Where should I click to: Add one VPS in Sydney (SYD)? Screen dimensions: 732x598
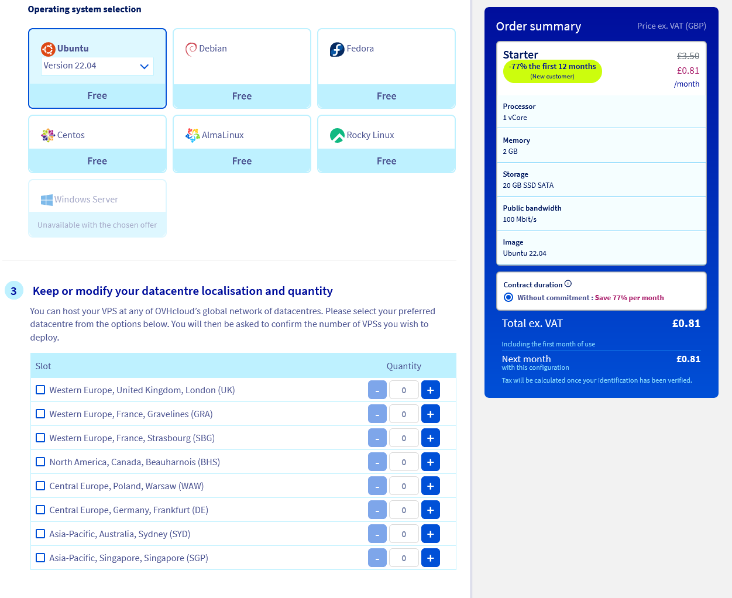pyautogui.click(x=430, y=534)
